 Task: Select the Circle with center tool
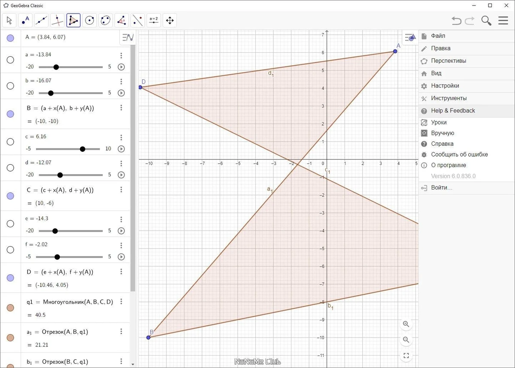90,20
